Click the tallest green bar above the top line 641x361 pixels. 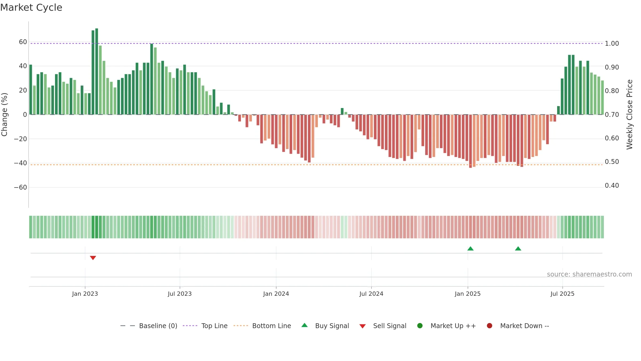pos(97,71)
